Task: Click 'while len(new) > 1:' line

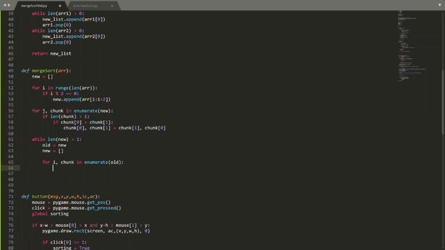Action: pos(57,139)
